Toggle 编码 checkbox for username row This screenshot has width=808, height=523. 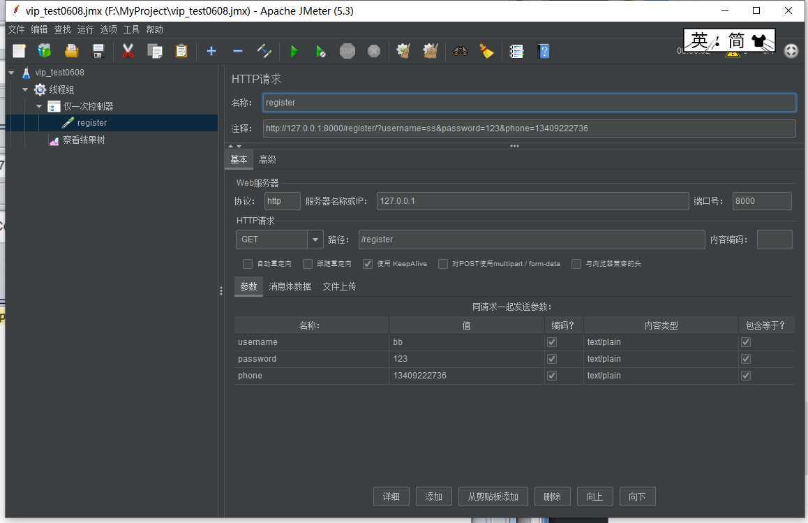point(552,342)
